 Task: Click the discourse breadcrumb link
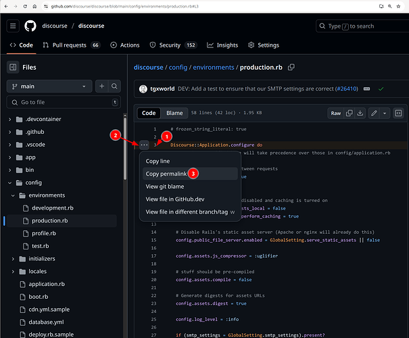(149, 68)
